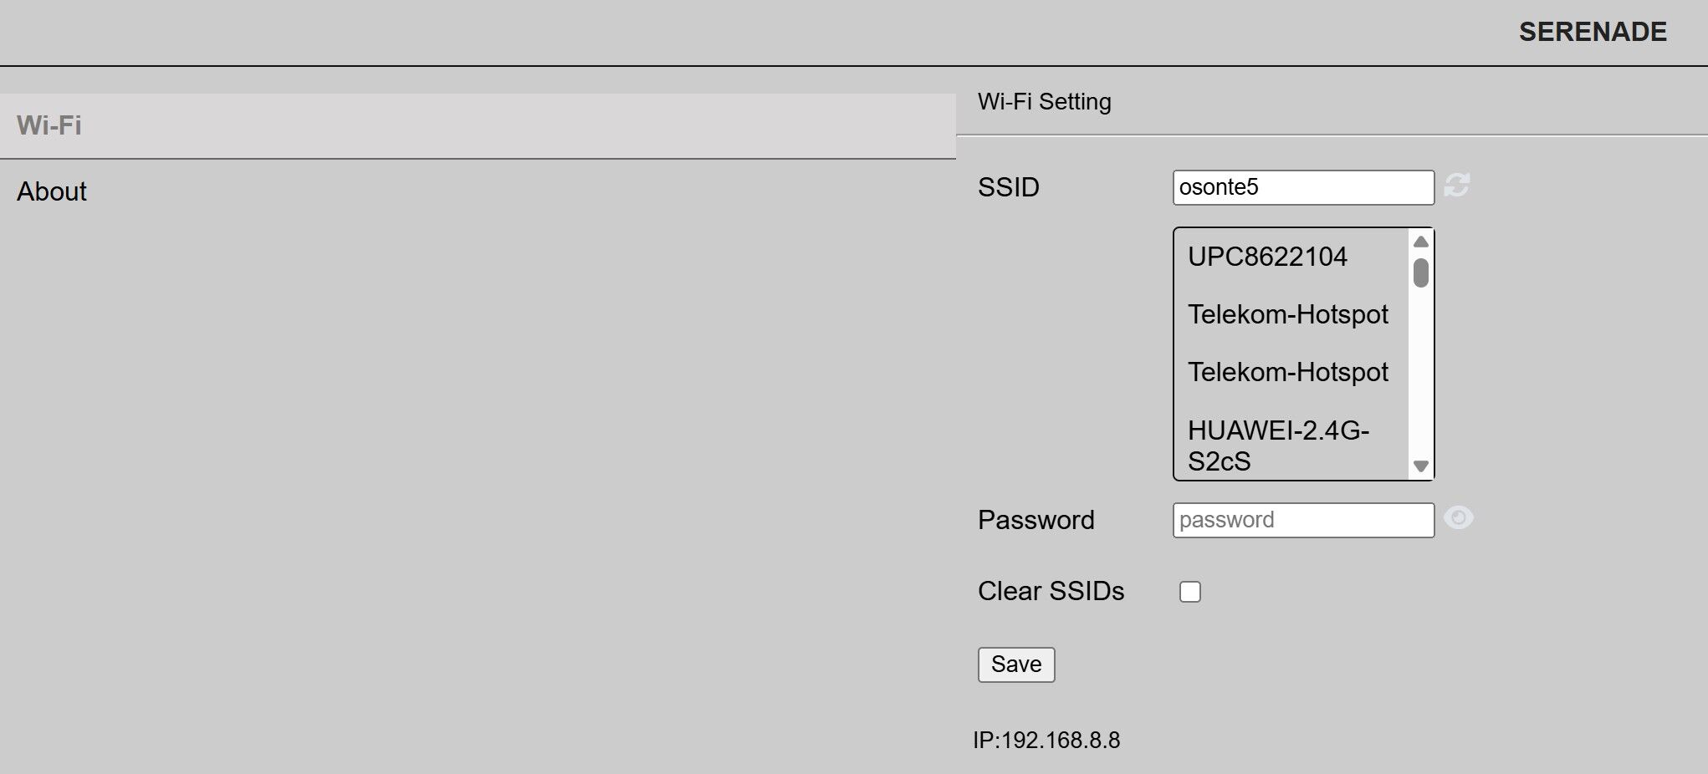Click the SSID list scroll-up arrow

[1420, 242]
